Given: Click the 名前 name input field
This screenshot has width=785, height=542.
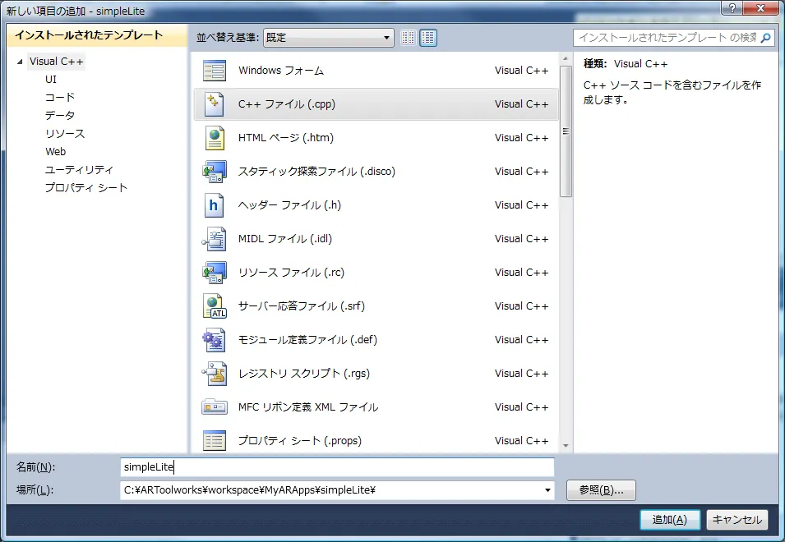Looking at the screenshot, I should (337, 467).
